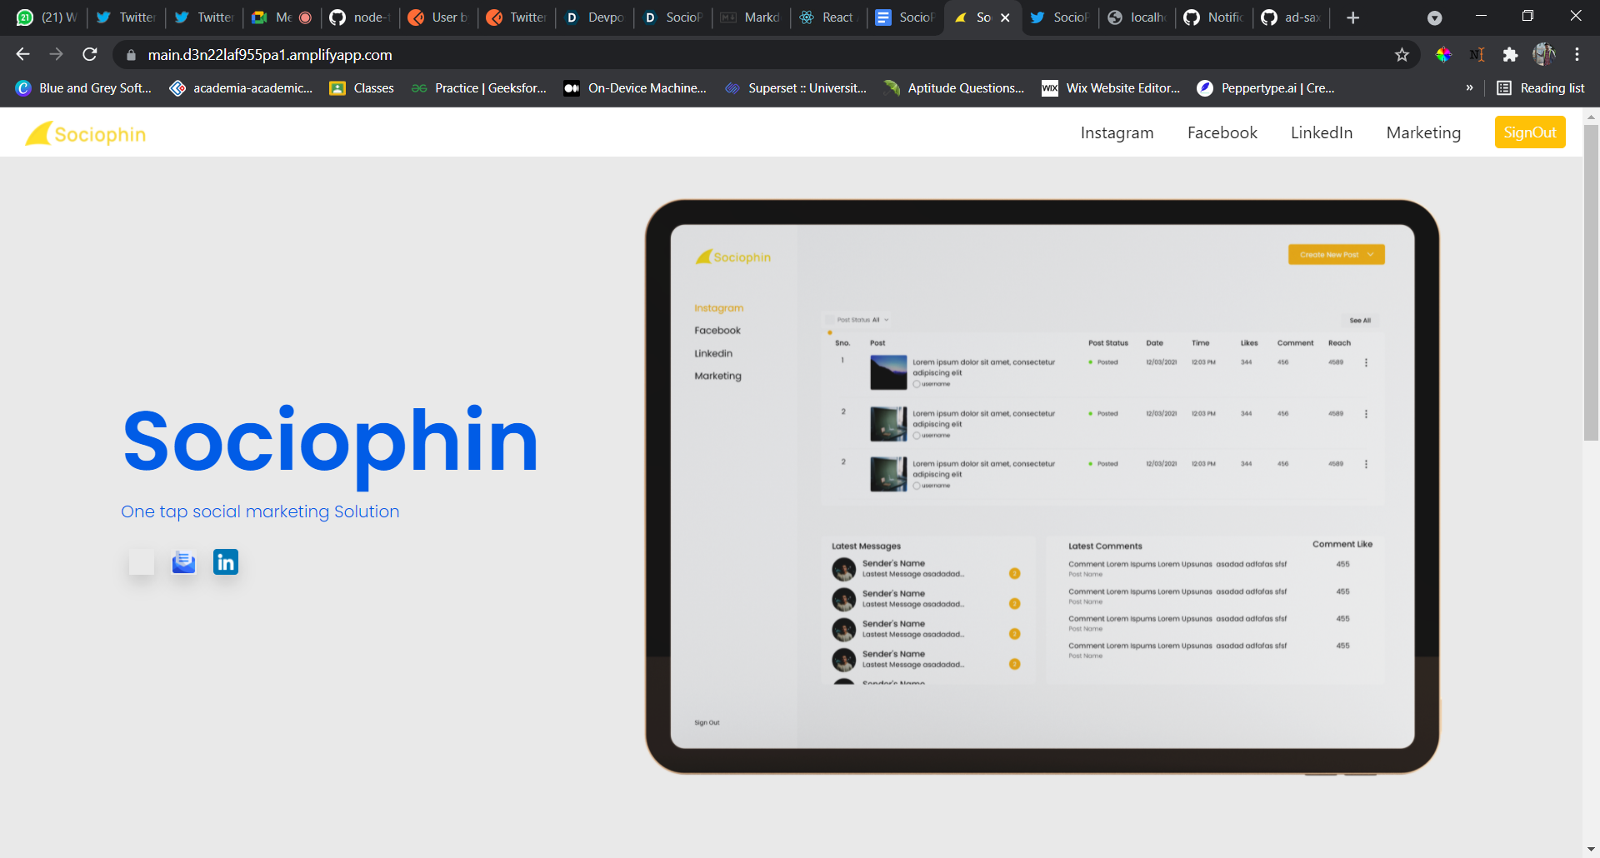Image resolution: width=1600 pixels, height=858 pixels.
Task: Click the Sociophin logo in header
Action: (86, 134)
